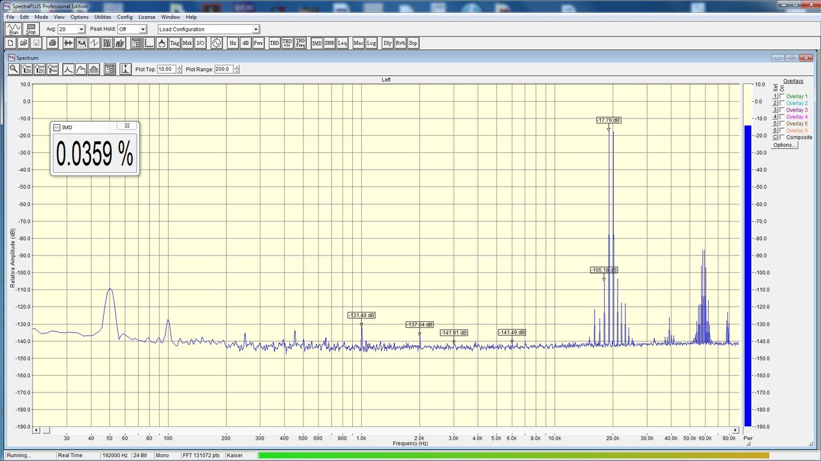Click the Spectrum zoom magnifier icon
821x461 pixels.
[x=13, y=69]
